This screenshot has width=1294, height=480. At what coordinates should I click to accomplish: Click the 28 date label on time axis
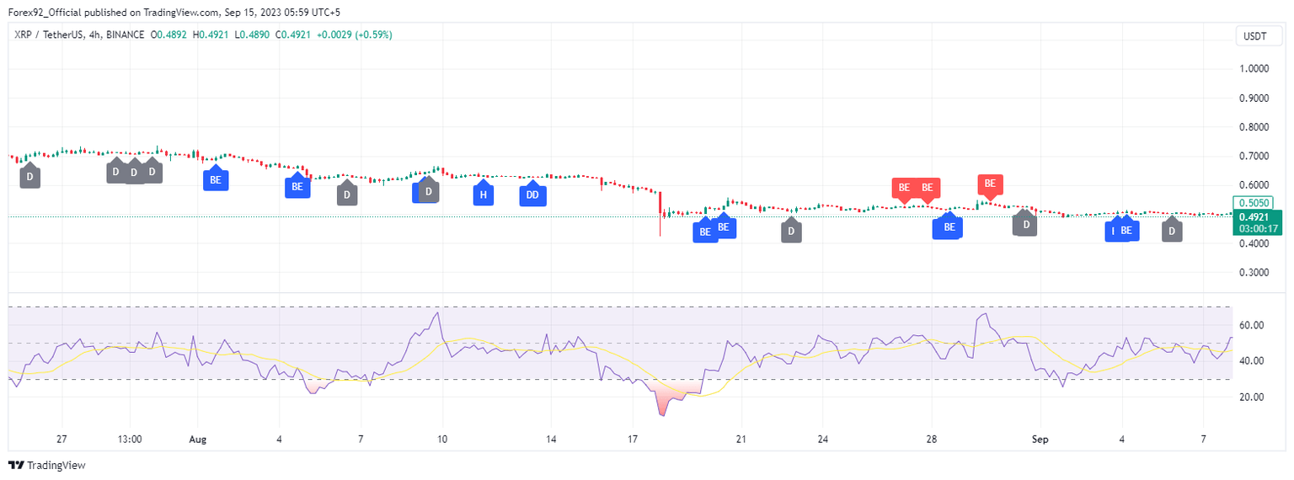pyautogui.click(x=932, y=440)
